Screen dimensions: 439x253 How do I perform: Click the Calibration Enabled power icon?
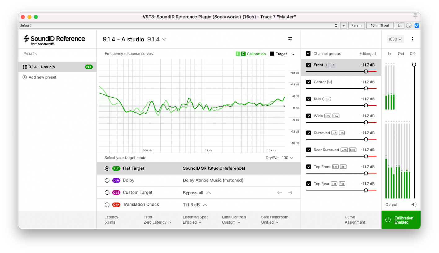pos(388,220)
